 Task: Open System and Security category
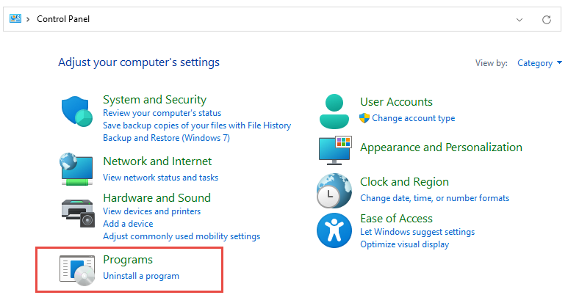(155, 100)
